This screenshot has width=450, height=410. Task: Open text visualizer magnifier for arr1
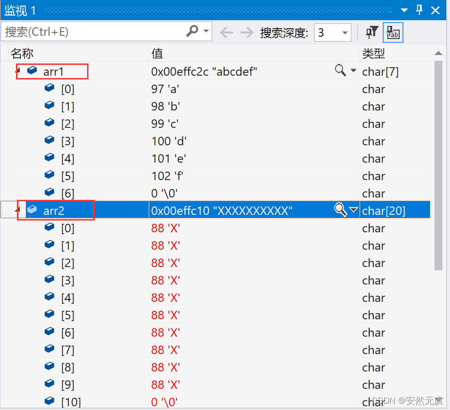pos(340,70)
